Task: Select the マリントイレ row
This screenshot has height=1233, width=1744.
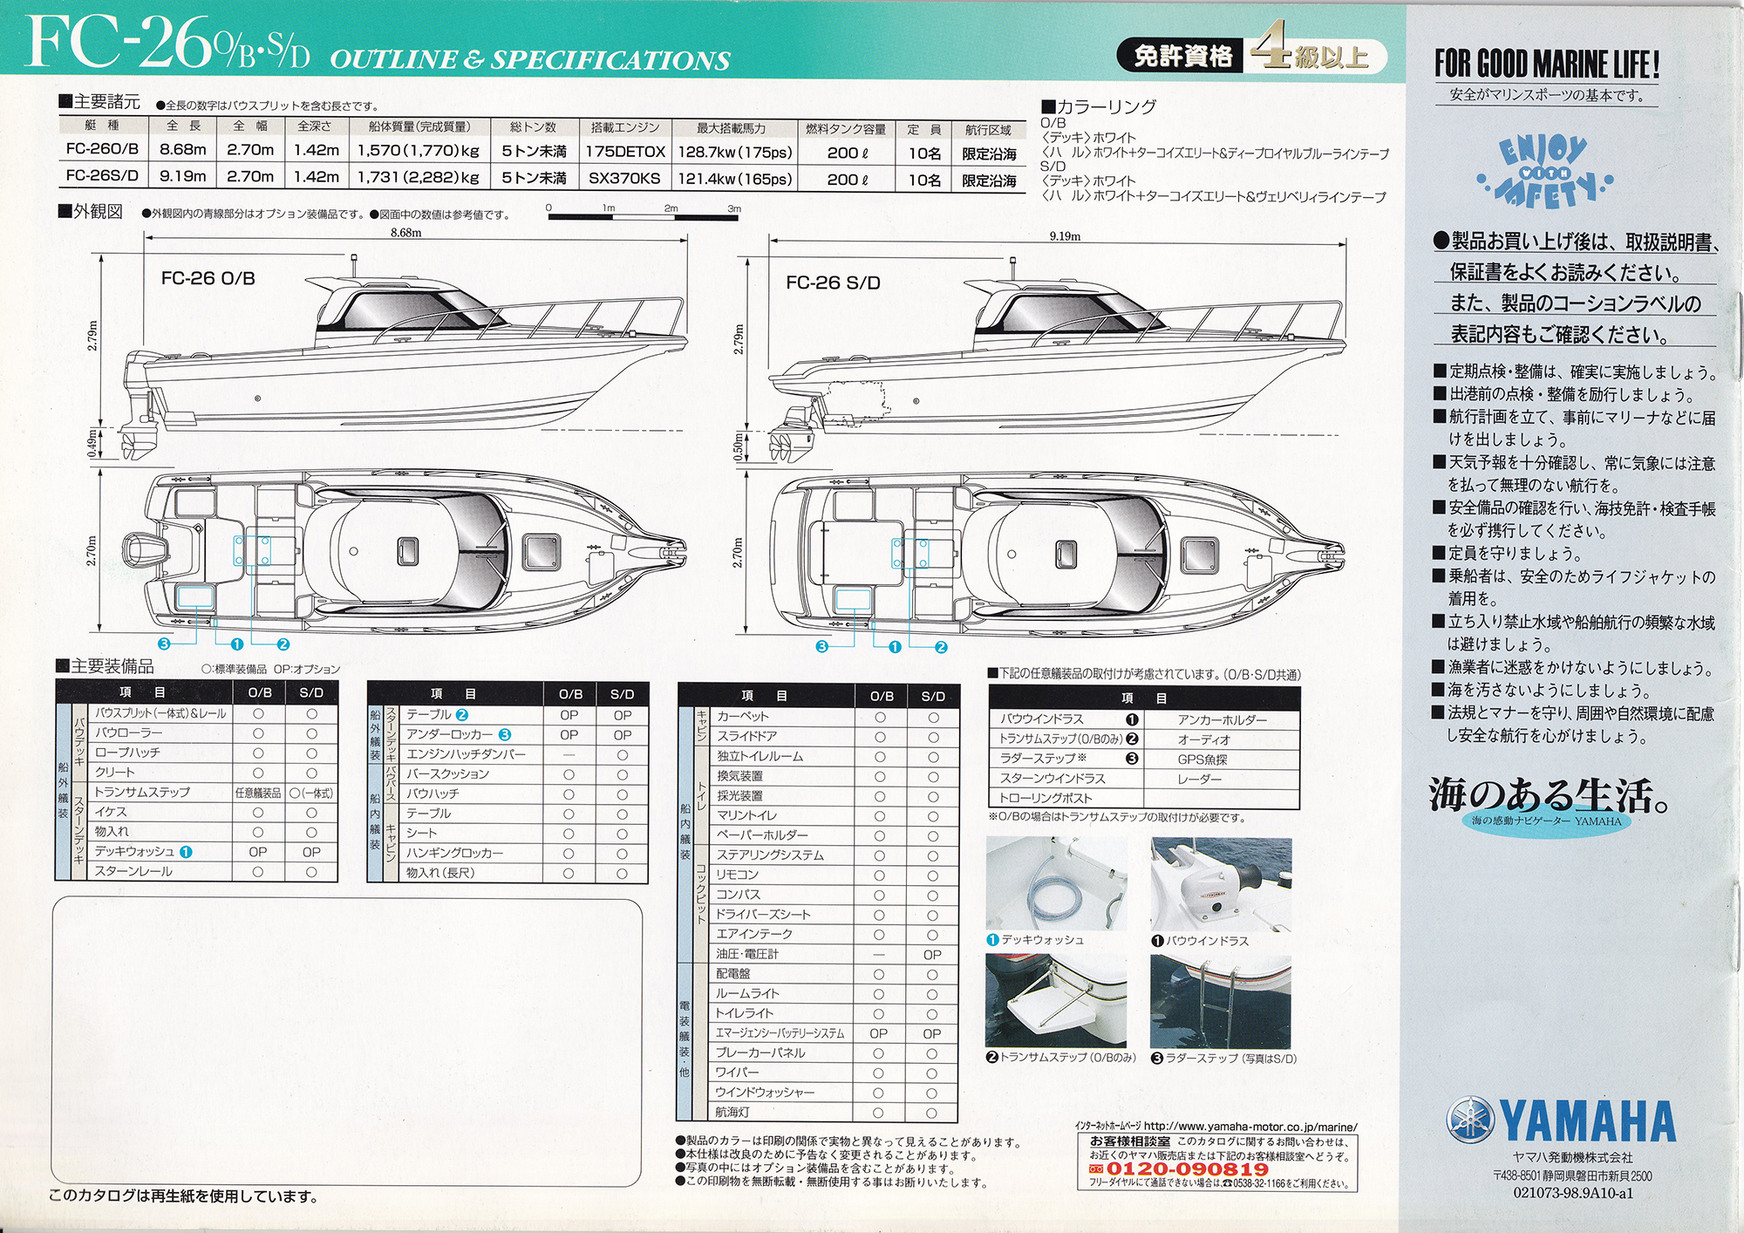Action: [833, 816]
